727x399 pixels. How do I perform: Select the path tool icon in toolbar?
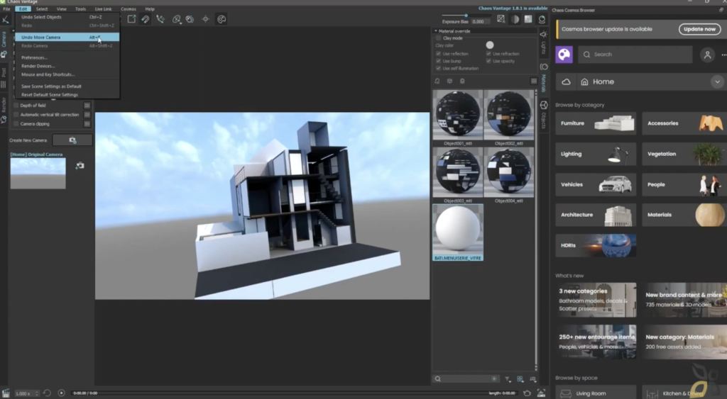(160, 19)
